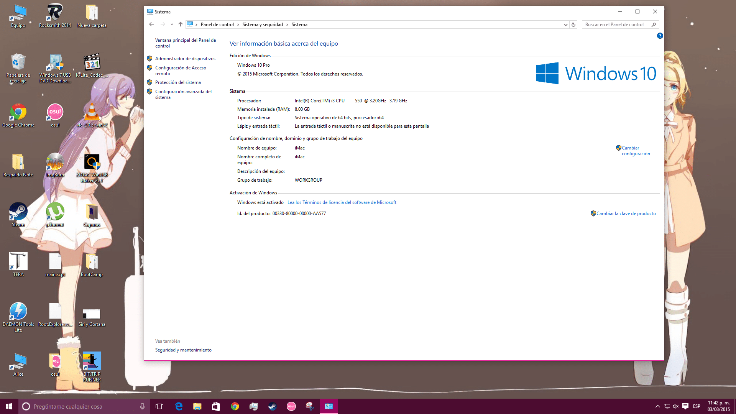The height and width of the screenshot is (414, 736).
Task: Open Seguridad y mantenimiento link
Action: [x=183, y=350]
